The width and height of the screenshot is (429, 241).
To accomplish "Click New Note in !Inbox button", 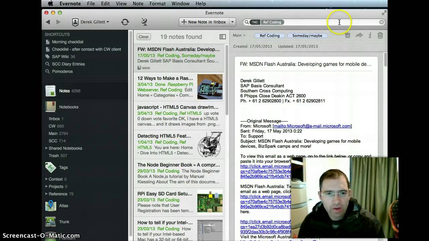I will click(204, 22).
